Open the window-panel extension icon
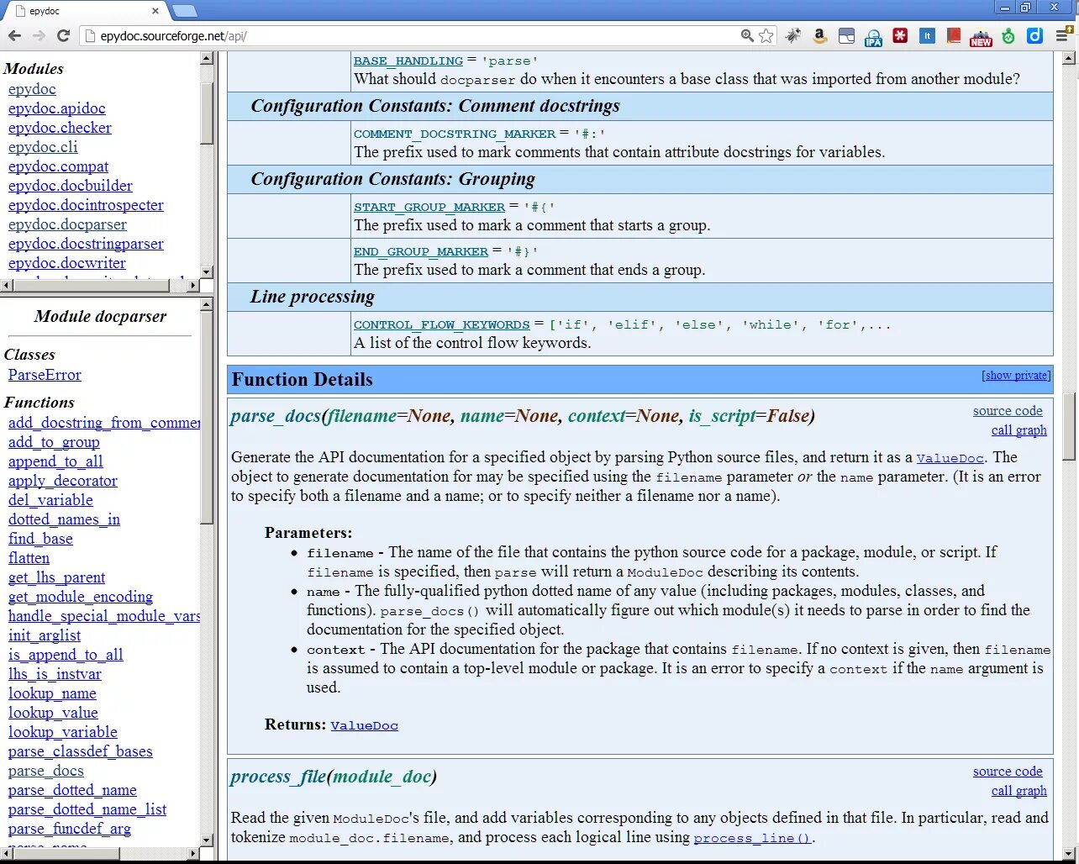The height and width of the screenshot is (864, 1079). click(846, 35)
